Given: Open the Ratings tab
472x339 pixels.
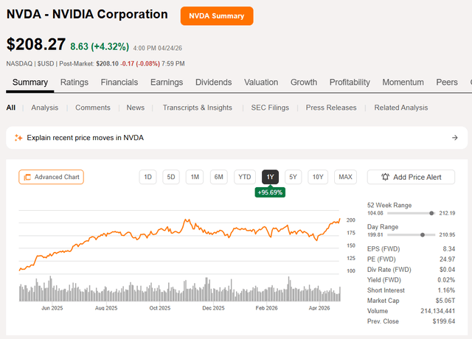Looking at the screenshot, I should tap(74, 83).
